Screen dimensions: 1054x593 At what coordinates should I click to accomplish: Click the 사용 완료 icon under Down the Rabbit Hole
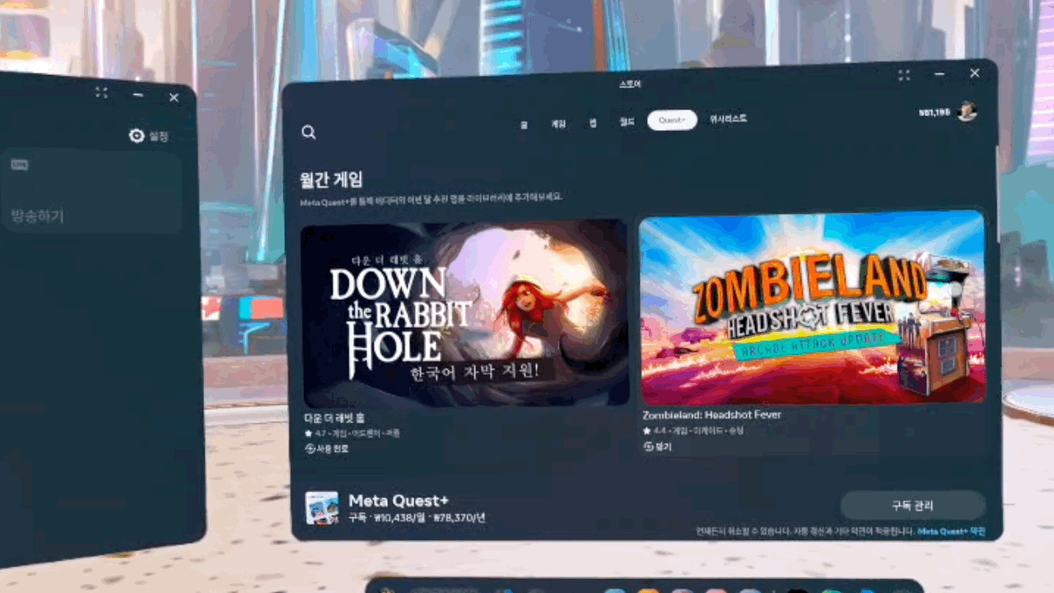[310, 449]
